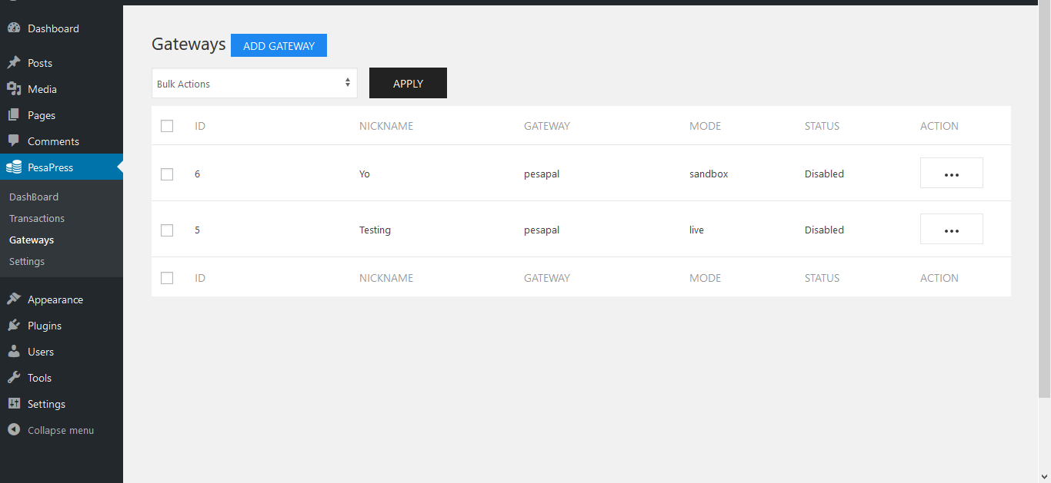
Task: Click the ACTION column header in footer
Action: pos(939,278)
